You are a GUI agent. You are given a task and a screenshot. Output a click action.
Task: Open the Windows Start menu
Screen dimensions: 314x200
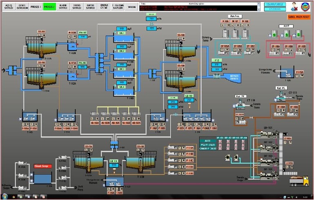4,197
